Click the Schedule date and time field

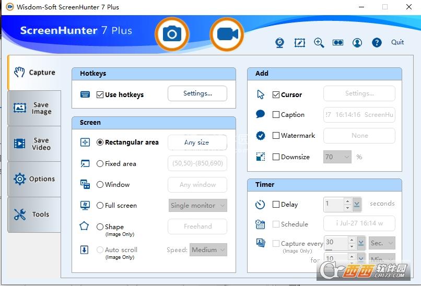point(359,223)
